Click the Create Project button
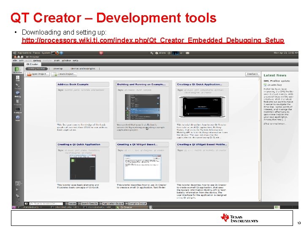Screen dimensions: 304x228 coord(64,74)
